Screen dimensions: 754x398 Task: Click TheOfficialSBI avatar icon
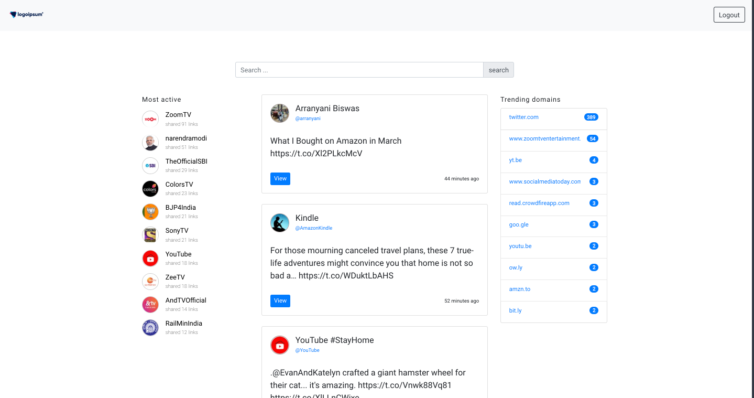coord(150,166)
